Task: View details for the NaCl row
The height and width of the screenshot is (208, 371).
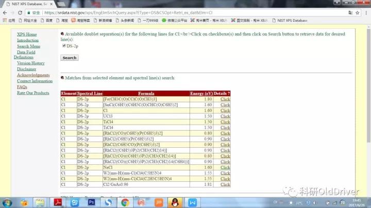Action: (x=225, y=167)
